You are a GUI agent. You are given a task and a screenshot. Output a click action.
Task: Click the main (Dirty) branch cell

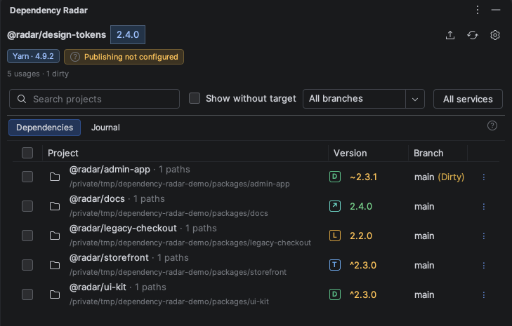pos(439,177)
